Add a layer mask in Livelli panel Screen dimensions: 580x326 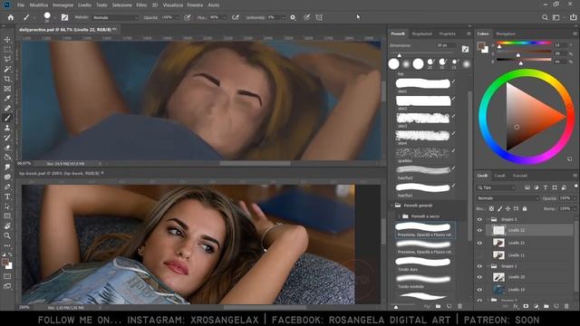pos(526,306)
